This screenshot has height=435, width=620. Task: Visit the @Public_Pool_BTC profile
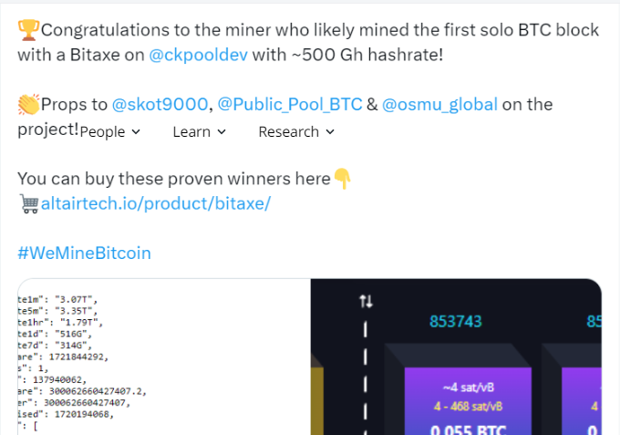pyautogui.click(x=290, y=104)
